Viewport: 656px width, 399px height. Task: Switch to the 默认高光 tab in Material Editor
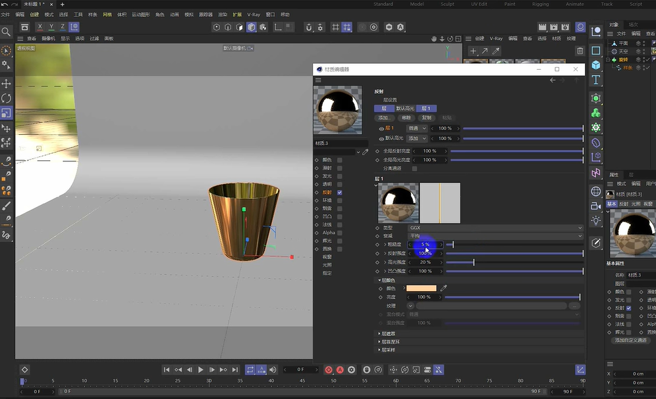pos(406,107)
